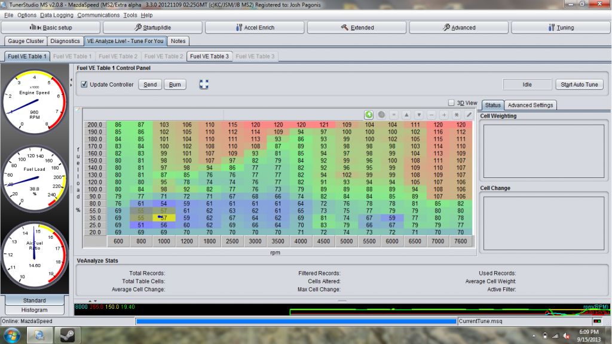Uncheck the Update Controller checkbox

tap(84, 84)
